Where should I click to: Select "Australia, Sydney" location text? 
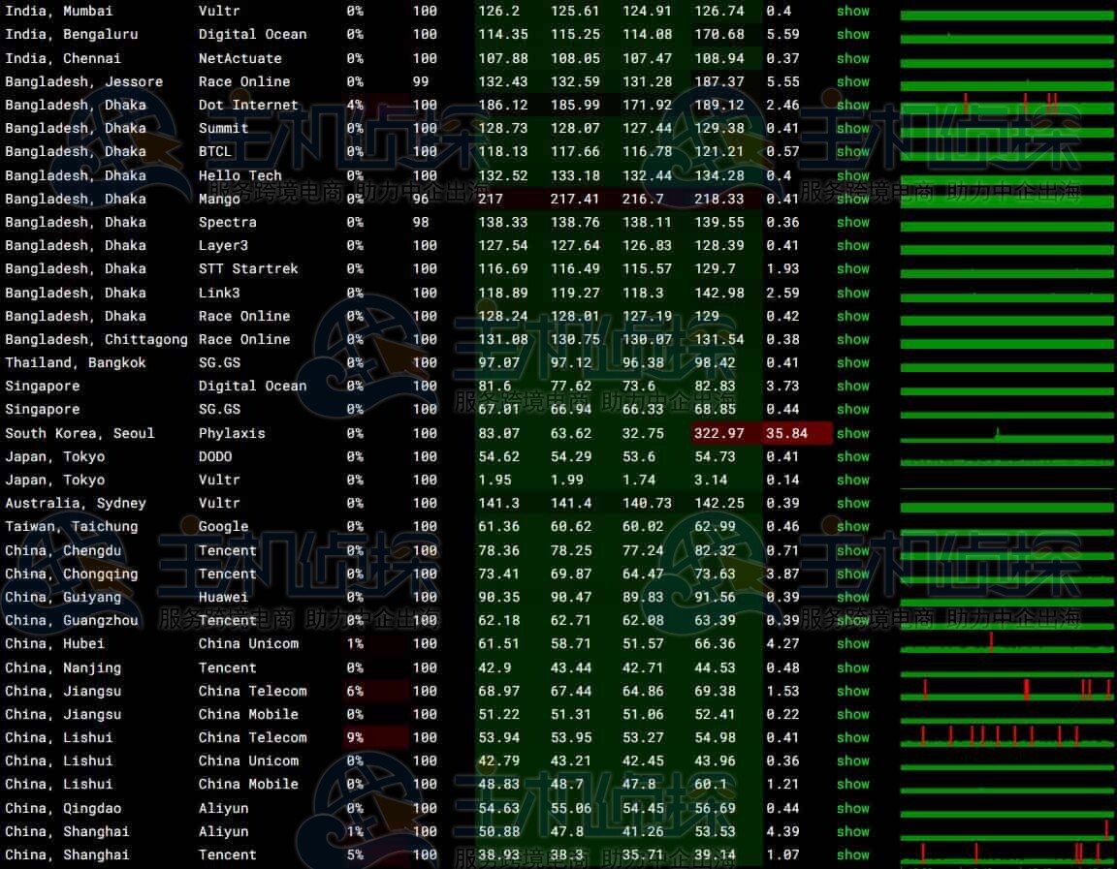(76, 503)
